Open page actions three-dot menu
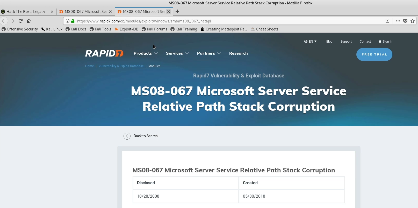 [398, 21]
